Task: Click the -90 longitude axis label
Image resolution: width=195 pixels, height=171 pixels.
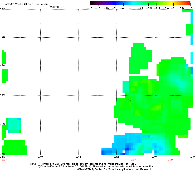Action: click(2, 157)
